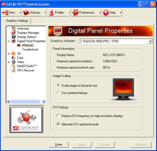Select Scale image to full panel size
The height and width of the screenshot is (151, 157).
[x=59, y=86]
